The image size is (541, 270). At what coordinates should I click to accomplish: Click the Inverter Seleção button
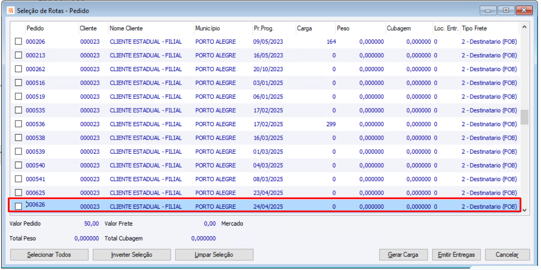[x=132, y=255]
